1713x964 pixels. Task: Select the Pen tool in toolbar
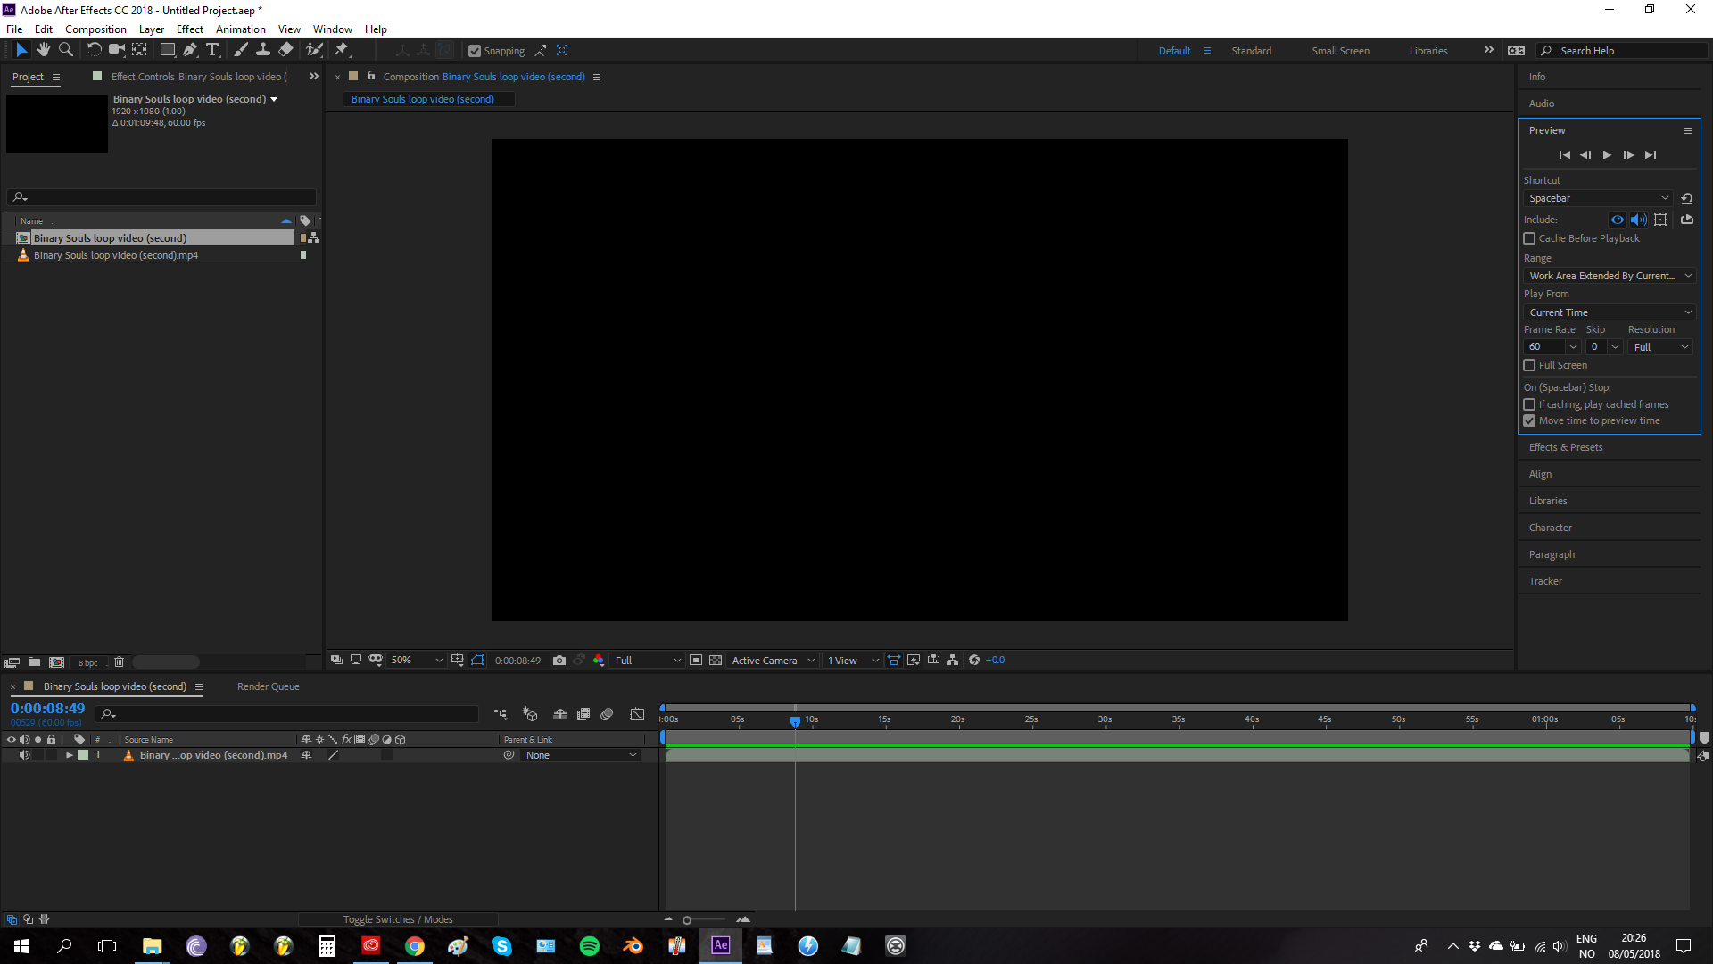tap(188, 51)
